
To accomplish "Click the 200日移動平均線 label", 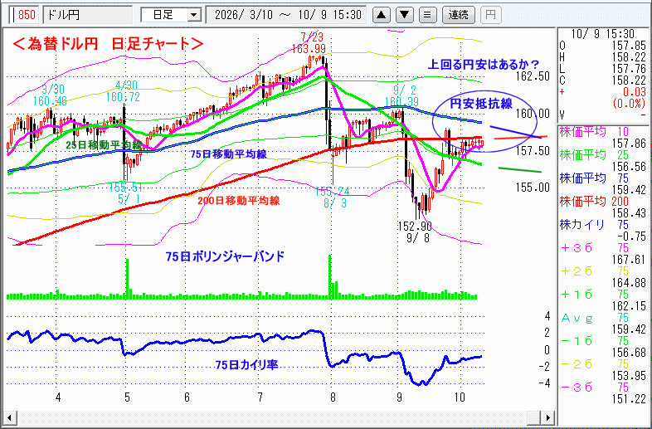I will (238, 201).
